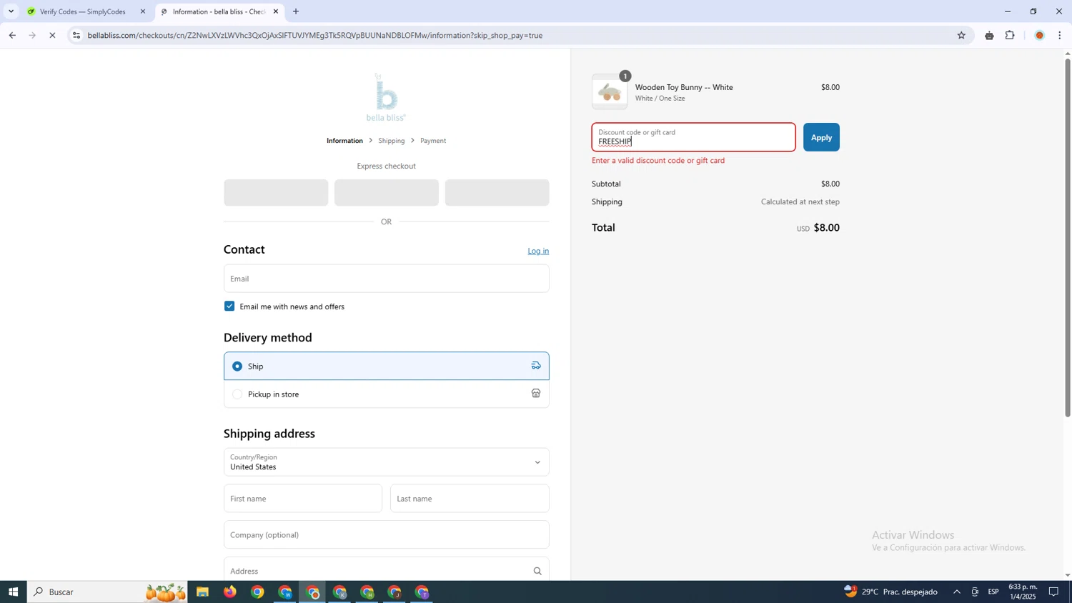This screenshot has height=603, width=1072.
Task: Click the Wooden Toy Bunny -- White title
Action: click(x=684, y=87)
